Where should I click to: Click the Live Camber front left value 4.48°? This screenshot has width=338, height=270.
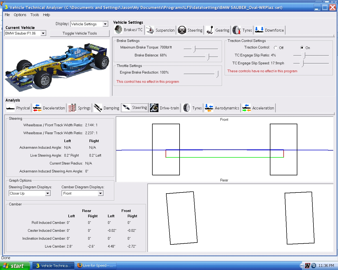coord(111,247)
